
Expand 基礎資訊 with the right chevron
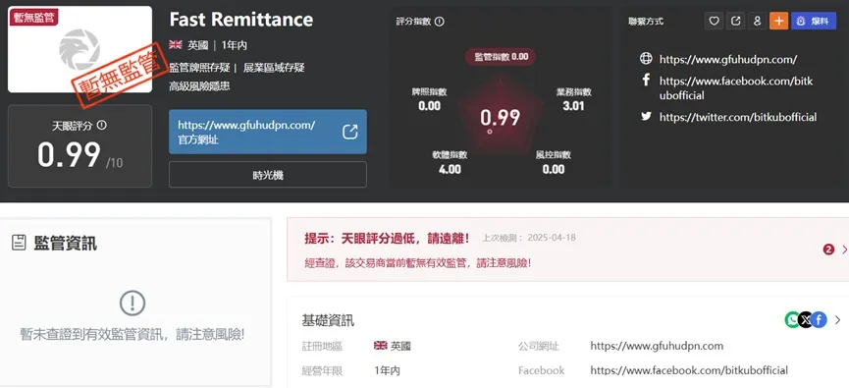(x=837, y=319)
